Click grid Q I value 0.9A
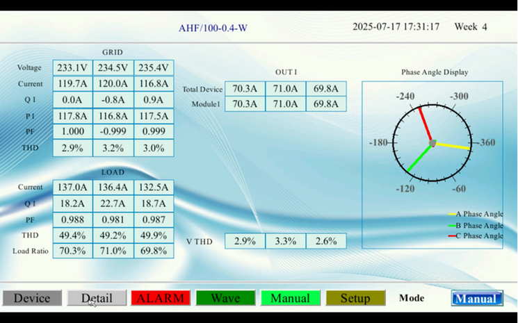Viewport: 518px width, 323px height. click(x=154, y=99)
